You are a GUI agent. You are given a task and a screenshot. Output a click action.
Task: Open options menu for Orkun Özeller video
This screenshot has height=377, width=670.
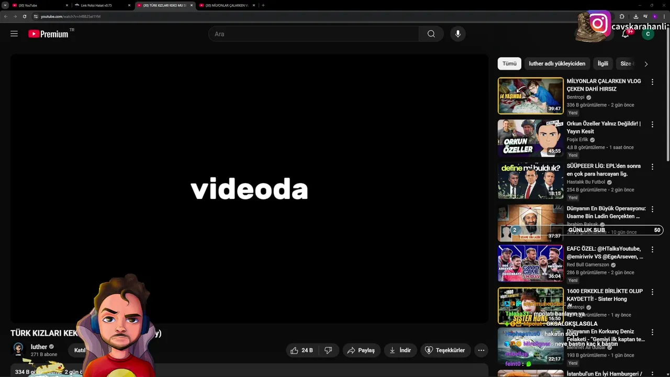tap(652, 125)
